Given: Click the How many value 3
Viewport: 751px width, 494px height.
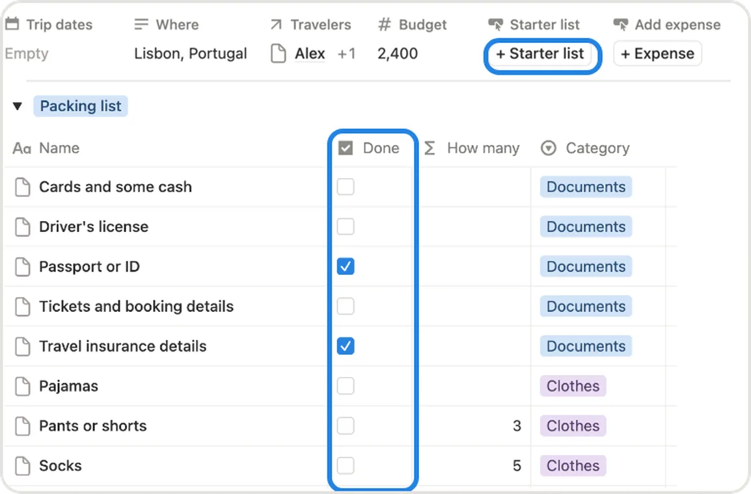Looking at the screenshot, I should (x=517, y=426).
